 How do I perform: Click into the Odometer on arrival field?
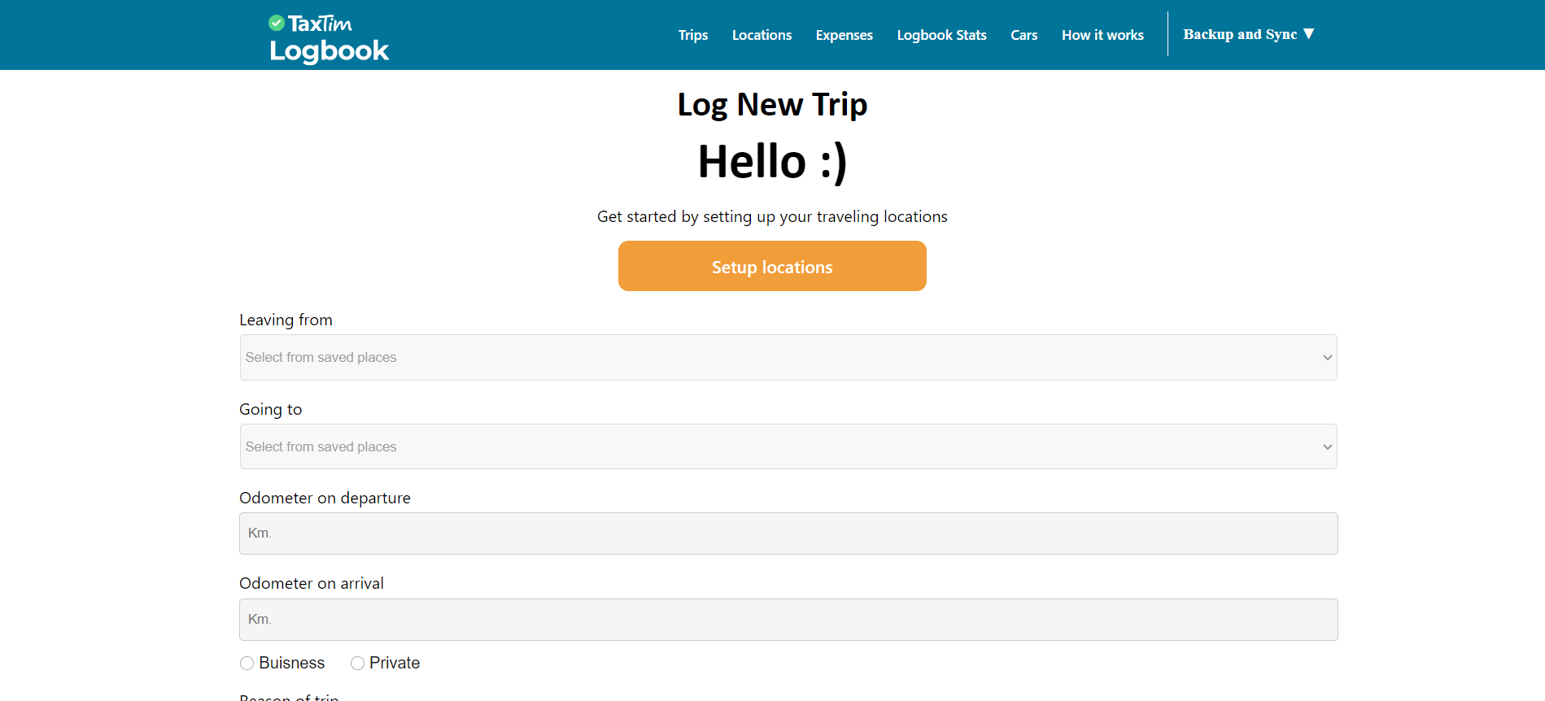point(788,620)
